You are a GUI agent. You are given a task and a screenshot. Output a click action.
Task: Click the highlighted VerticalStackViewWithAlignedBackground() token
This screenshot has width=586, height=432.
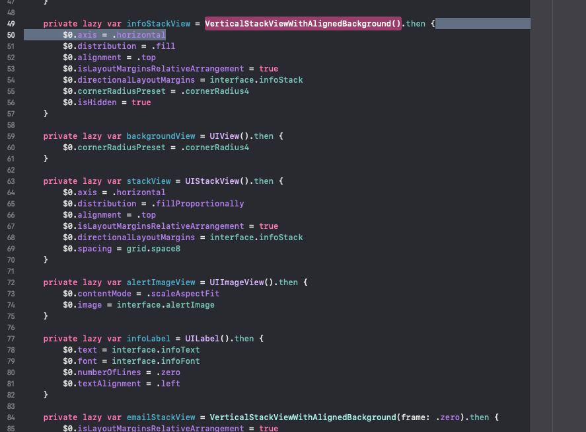point(303,24)
